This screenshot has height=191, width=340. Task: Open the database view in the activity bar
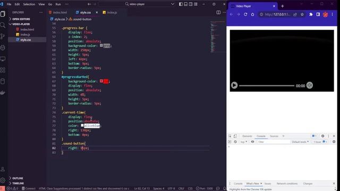point(3,81)
